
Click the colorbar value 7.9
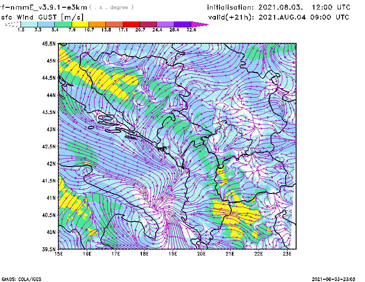click(72, 30)
